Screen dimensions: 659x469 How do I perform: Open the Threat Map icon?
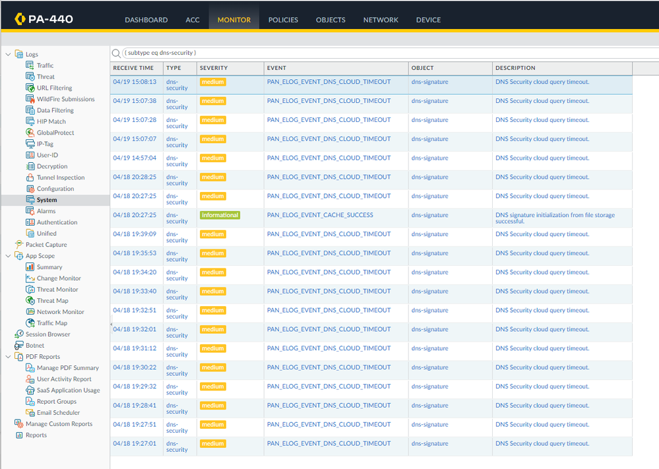(30, 301)
